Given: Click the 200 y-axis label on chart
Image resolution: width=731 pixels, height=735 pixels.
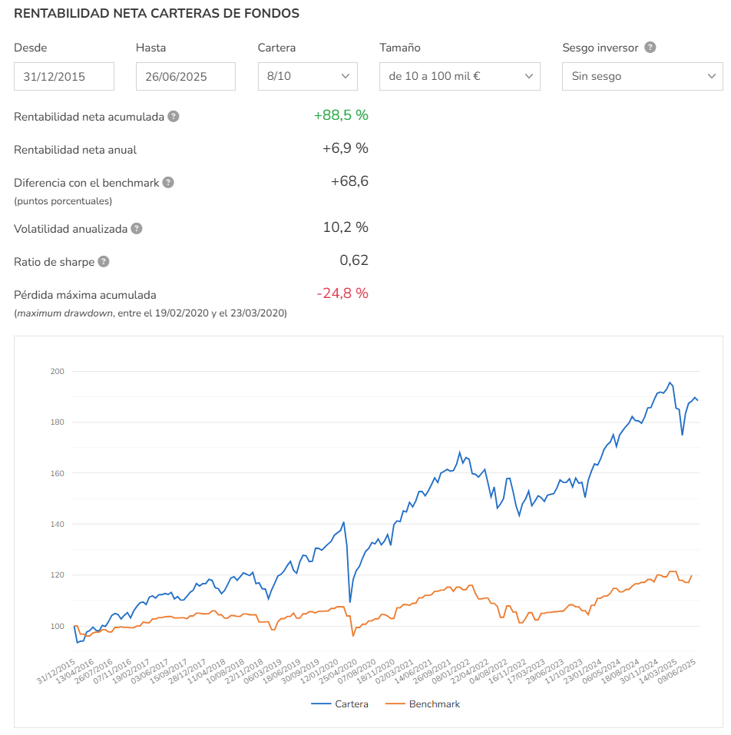Looking at the screenshot, I should pos(57,371).
